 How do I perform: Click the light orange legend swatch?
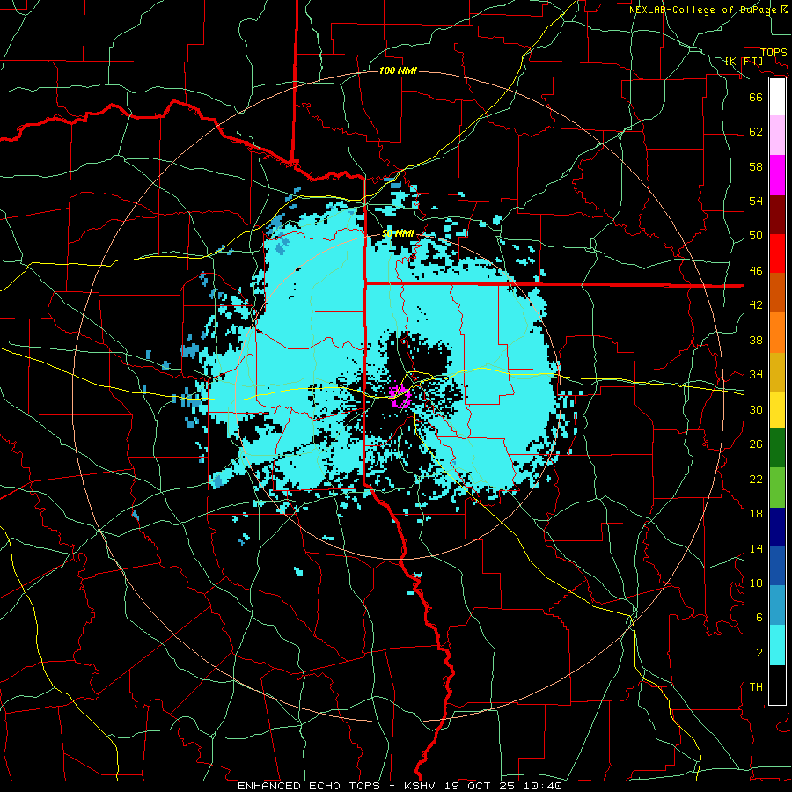(777, 333)
